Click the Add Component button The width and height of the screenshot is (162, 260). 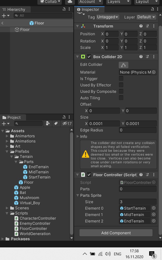(x=116, y=233)
